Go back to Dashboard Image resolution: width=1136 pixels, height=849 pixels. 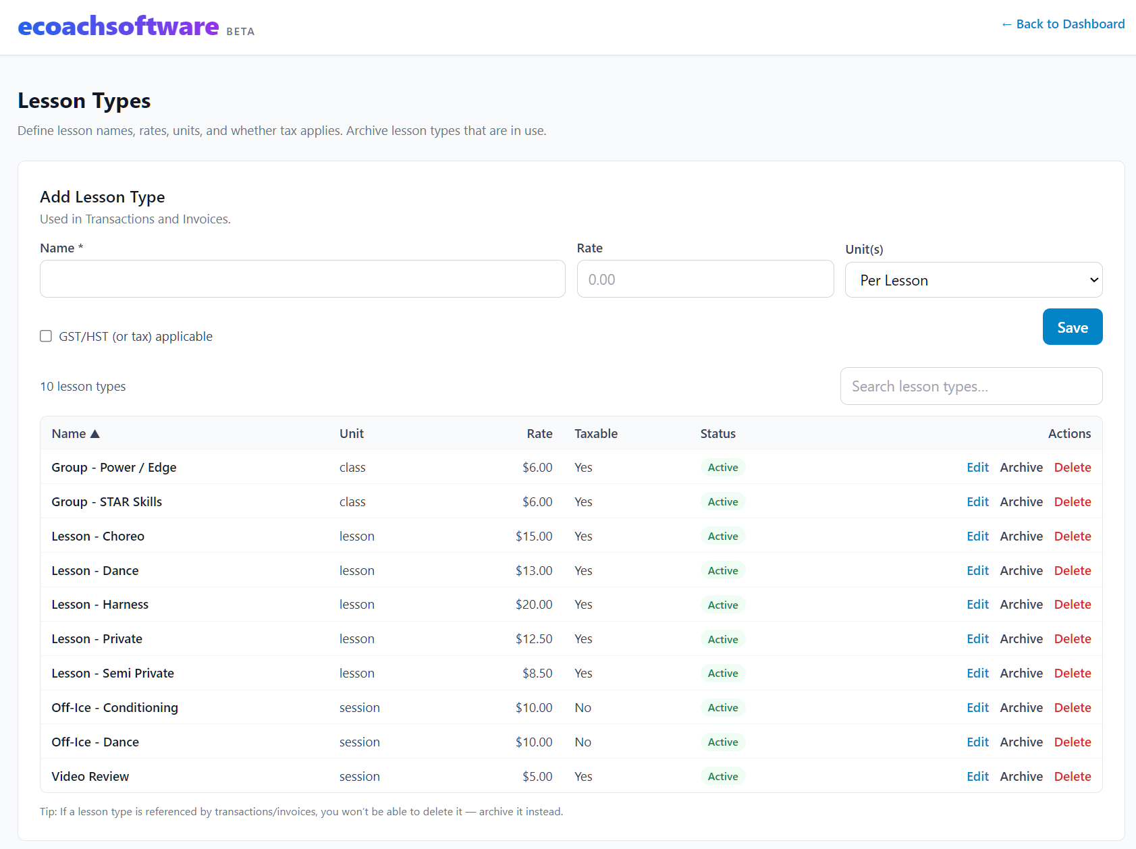click(x=1062, y=24)
